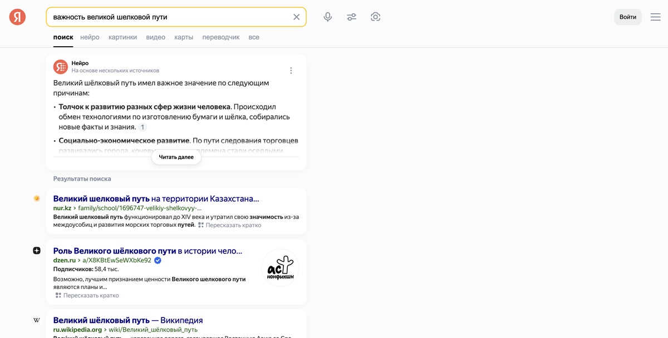Screen dimensions: 668x338
Task: Switch to the видео tab
Action: (155, 37)
